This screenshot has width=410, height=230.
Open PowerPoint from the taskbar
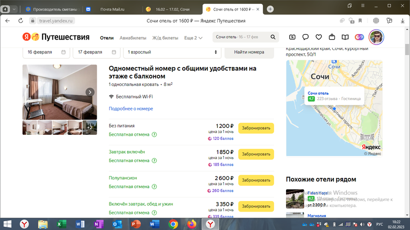136,224
